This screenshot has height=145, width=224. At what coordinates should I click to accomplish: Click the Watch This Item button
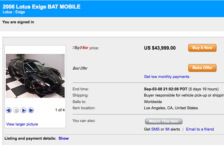tap(164, 121)
